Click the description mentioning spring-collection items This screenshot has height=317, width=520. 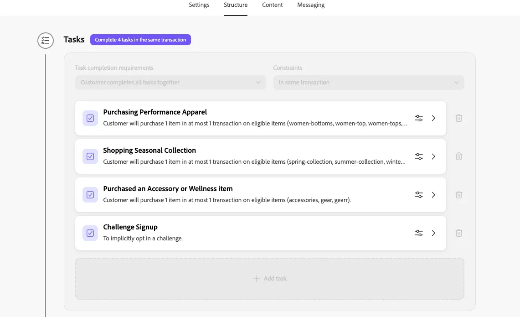point(254,161)
